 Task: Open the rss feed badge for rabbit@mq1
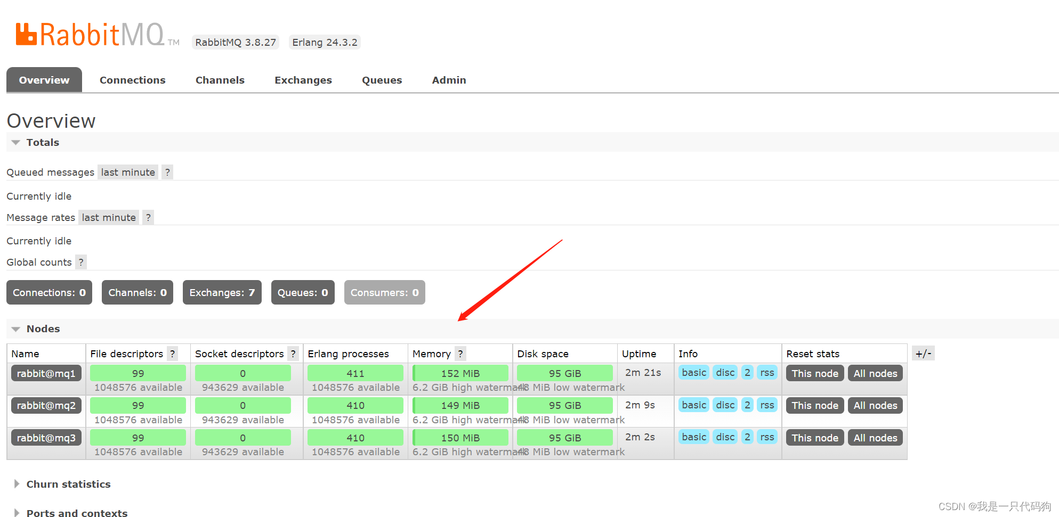[x=767, y=373]
